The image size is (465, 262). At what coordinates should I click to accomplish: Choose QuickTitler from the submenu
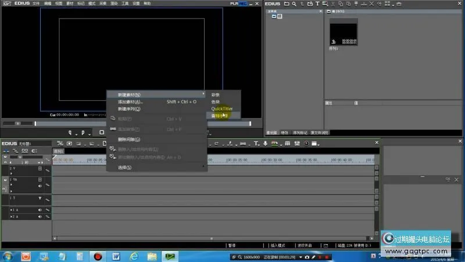pyautogui.click(x=221, y=108)
